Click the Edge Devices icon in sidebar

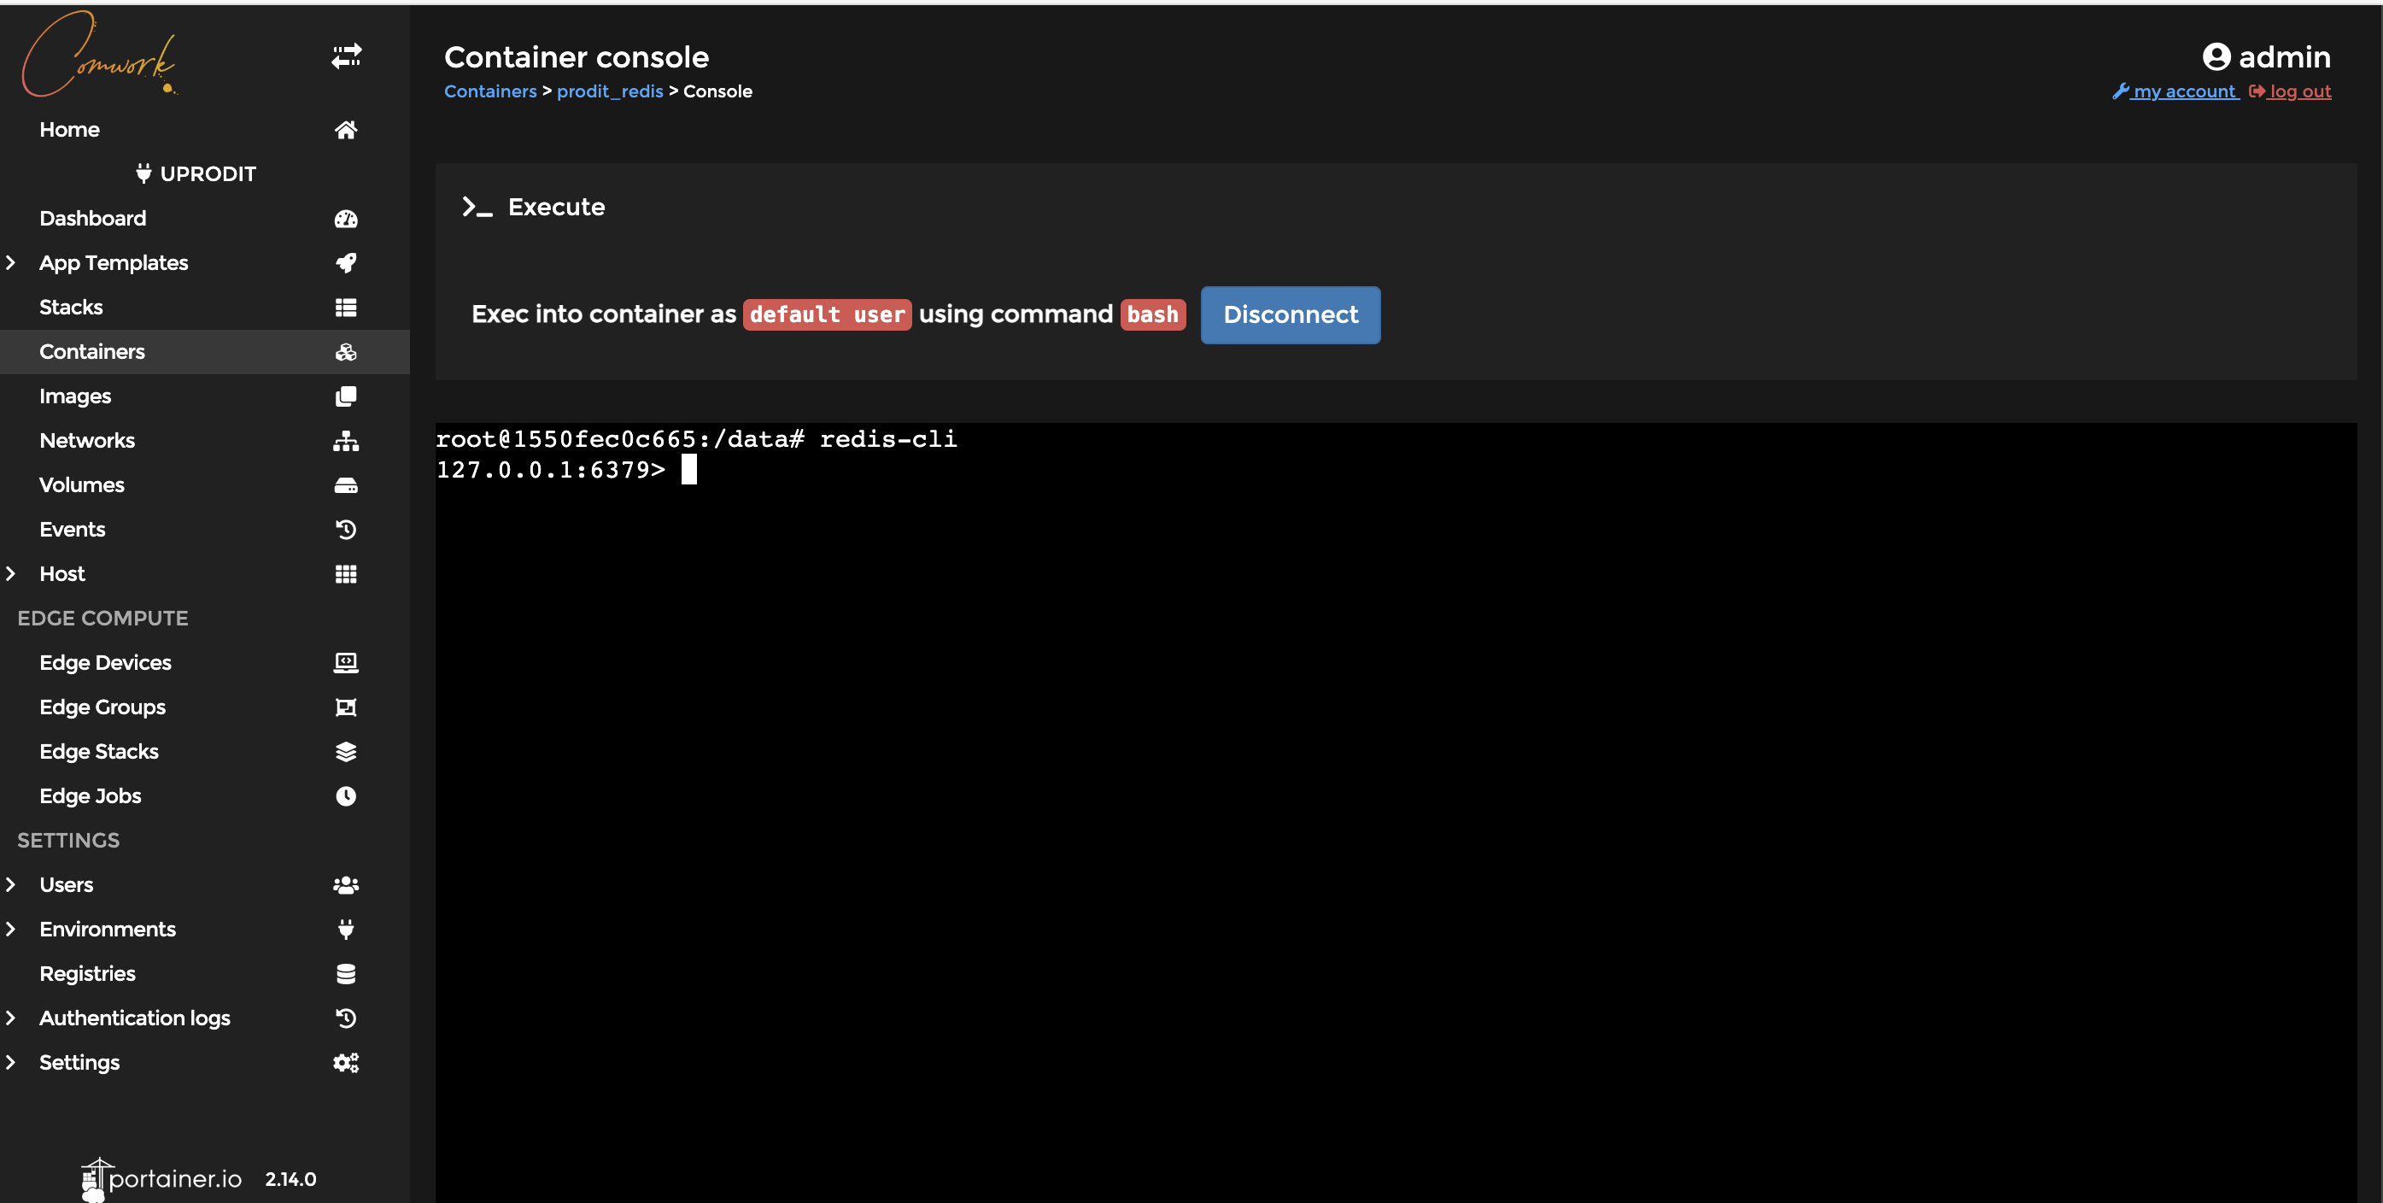[345, 661]
